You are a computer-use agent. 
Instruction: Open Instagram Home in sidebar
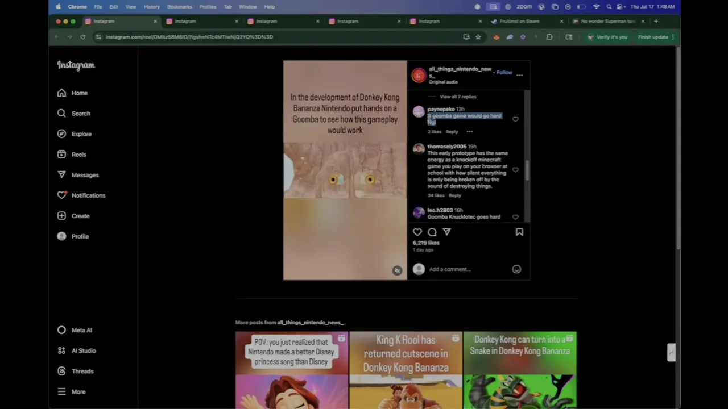tap(72, 93)
